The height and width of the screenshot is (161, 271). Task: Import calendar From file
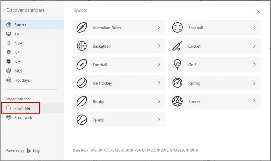(22, 108)
